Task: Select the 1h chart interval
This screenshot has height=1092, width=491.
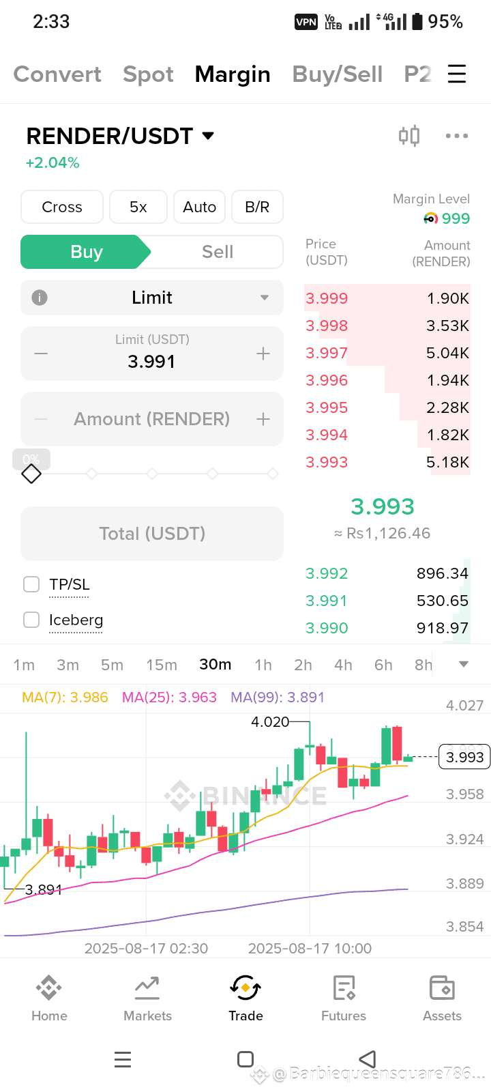Action: click(263, 665)
